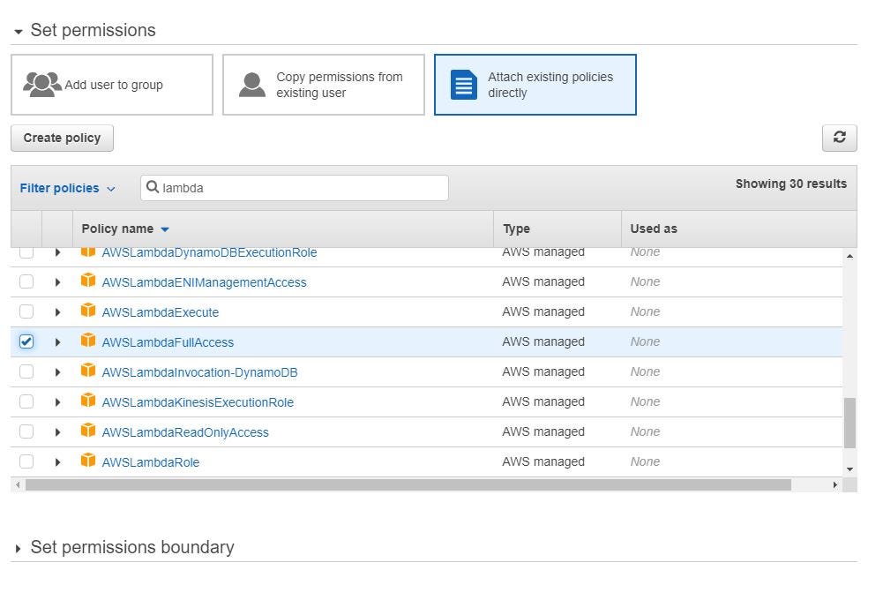Select Attach existing policies directly
This screenshot has height=615, width=883.
pos(535,85)
